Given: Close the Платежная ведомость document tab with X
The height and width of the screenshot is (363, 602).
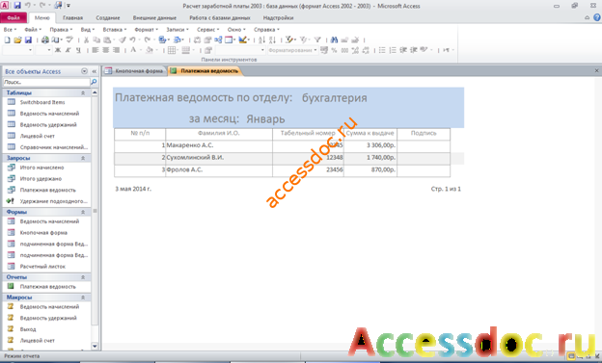Looking at the screenshot, I should tap(596, 71).
